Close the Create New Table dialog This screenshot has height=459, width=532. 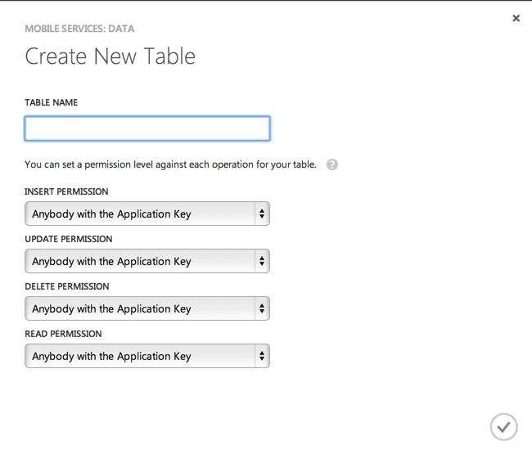click(x=516, y=18)
